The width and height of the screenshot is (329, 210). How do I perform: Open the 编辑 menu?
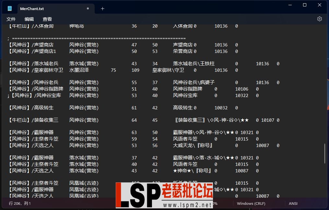[x=29, y=19]
